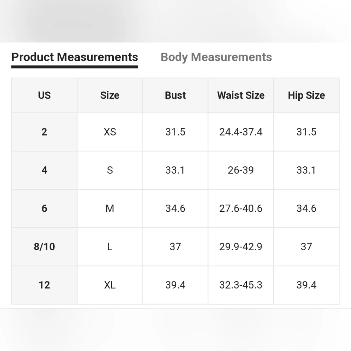Click the 26-39 waist size cell

coord(241,170)
